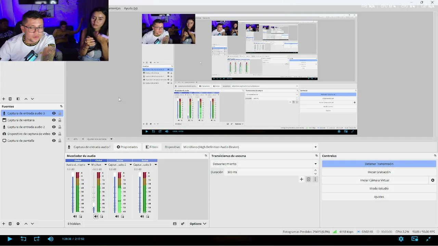Open virtual camera settings gear
438x246 pixels.
[433, 180]
